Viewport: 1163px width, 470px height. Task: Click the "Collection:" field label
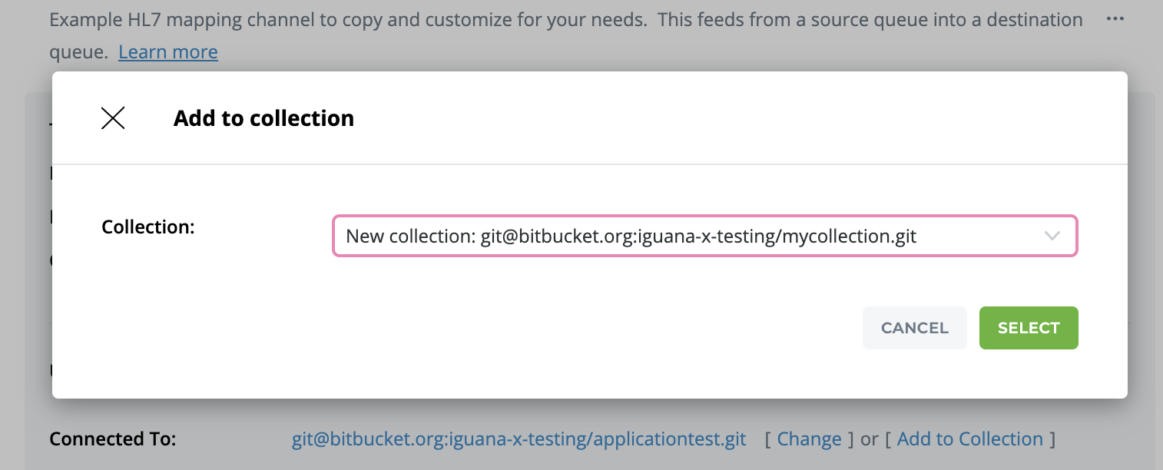pos(148,227)
